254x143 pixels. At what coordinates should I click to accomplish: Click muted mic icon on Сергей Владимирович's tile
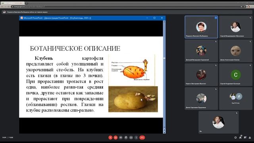point(250,18)
